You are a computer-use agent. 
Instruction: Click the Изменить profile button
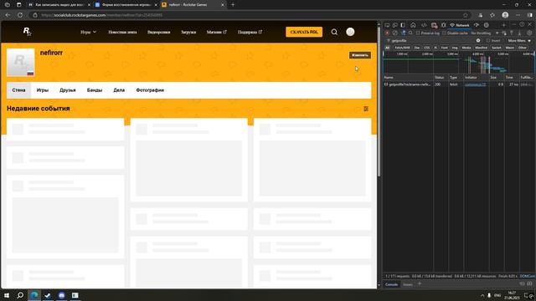coord(359,55)
